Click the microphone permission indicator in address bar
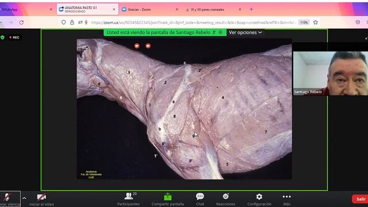 click(86, 22)
